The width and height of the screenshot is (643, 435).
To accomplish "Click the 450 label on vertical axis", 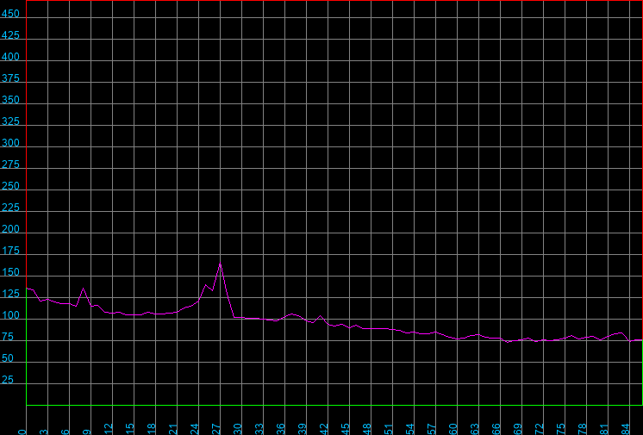I will (x=10, y=14).
